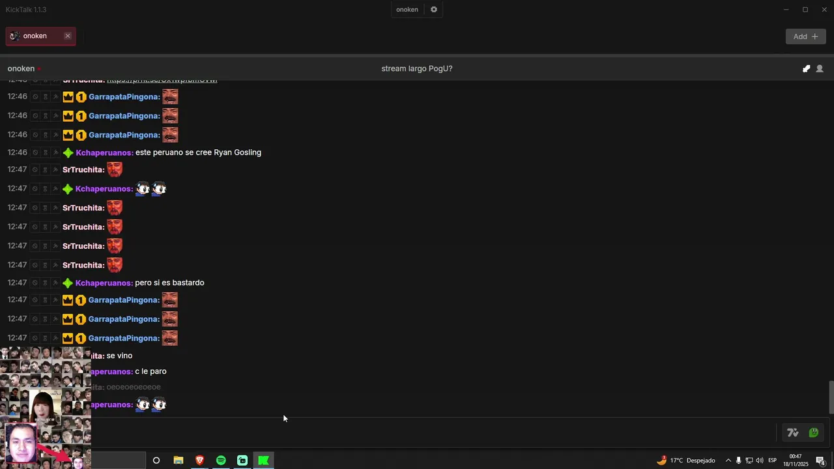Viewport: 834px width, 469px height.
Task: Open File Explorer from taskbar
Action: click(179, 461)
